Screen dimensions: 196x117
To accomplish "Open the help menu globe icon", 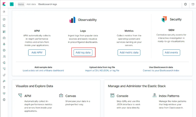I will click(x=185, y=4).
